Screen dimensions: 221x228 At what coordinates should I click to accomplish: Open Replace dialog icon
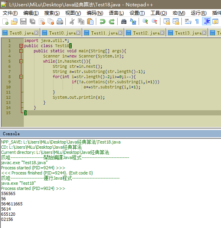pos(133,21)
